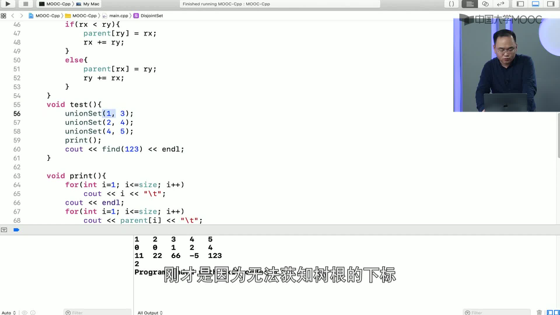The width and height of the screenshot is (560, 315).
Task: Click 'else{' on line 50
Action: coord(76,60)
